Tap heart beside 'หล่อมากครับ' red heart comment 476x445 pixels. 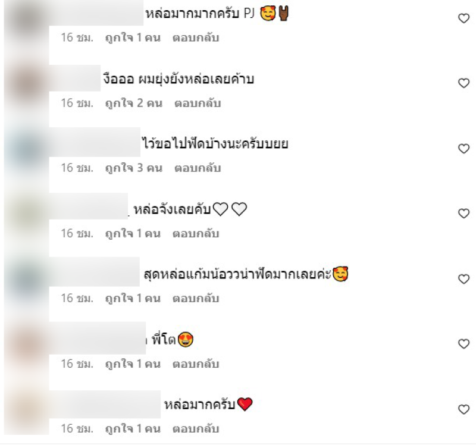tap(464, 409)
